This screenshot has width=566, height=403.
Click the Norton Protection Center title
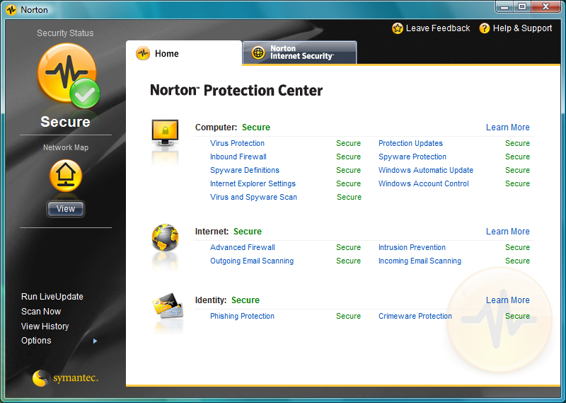[236, 91]
